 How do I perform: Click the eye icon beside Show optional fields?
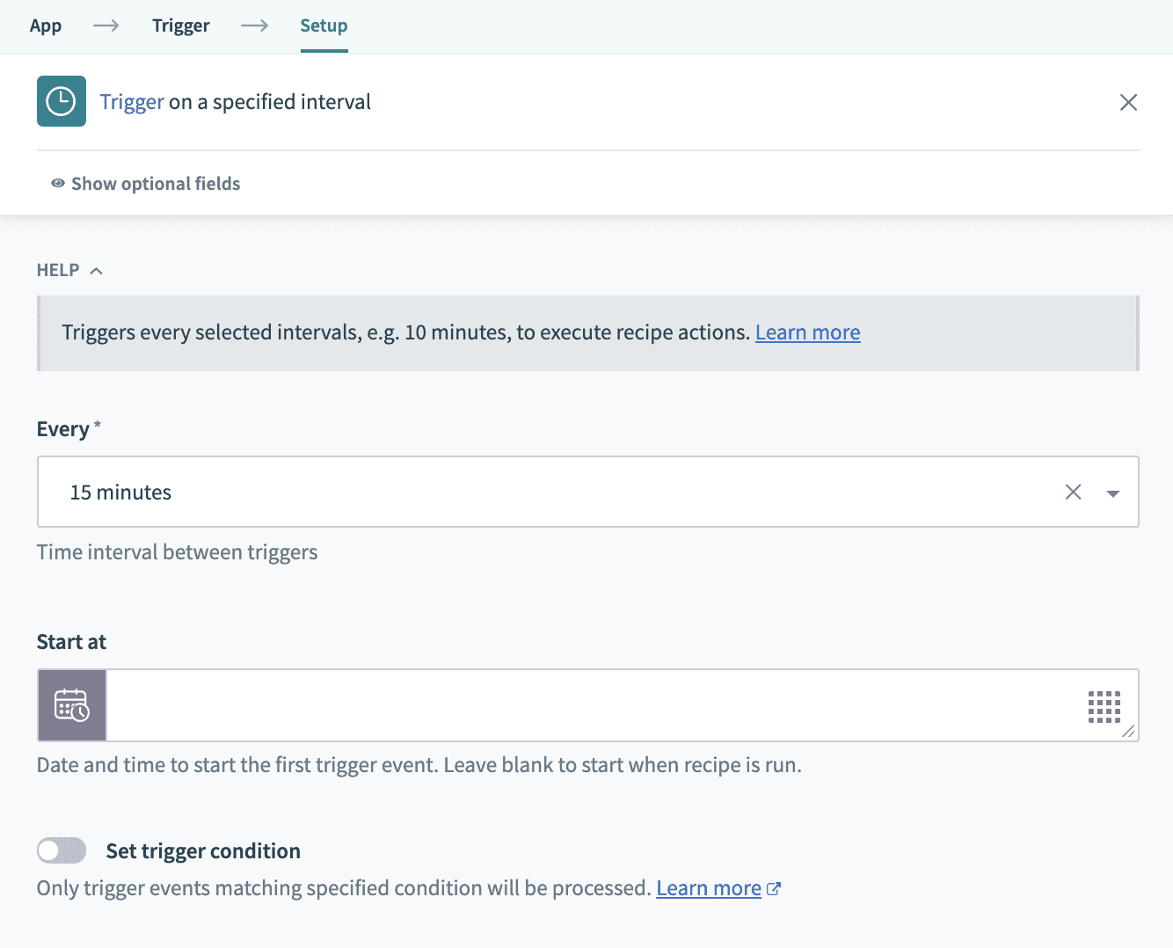57,183
